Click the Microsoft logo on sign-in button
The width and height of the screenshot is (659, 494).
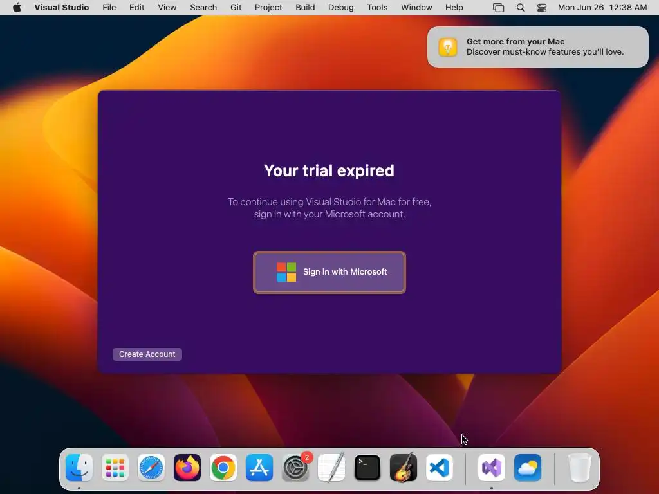(286, 272)
